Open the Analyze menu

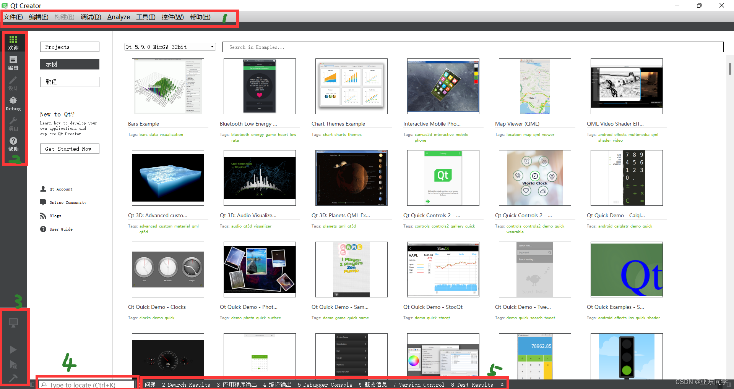click(119, 17)
